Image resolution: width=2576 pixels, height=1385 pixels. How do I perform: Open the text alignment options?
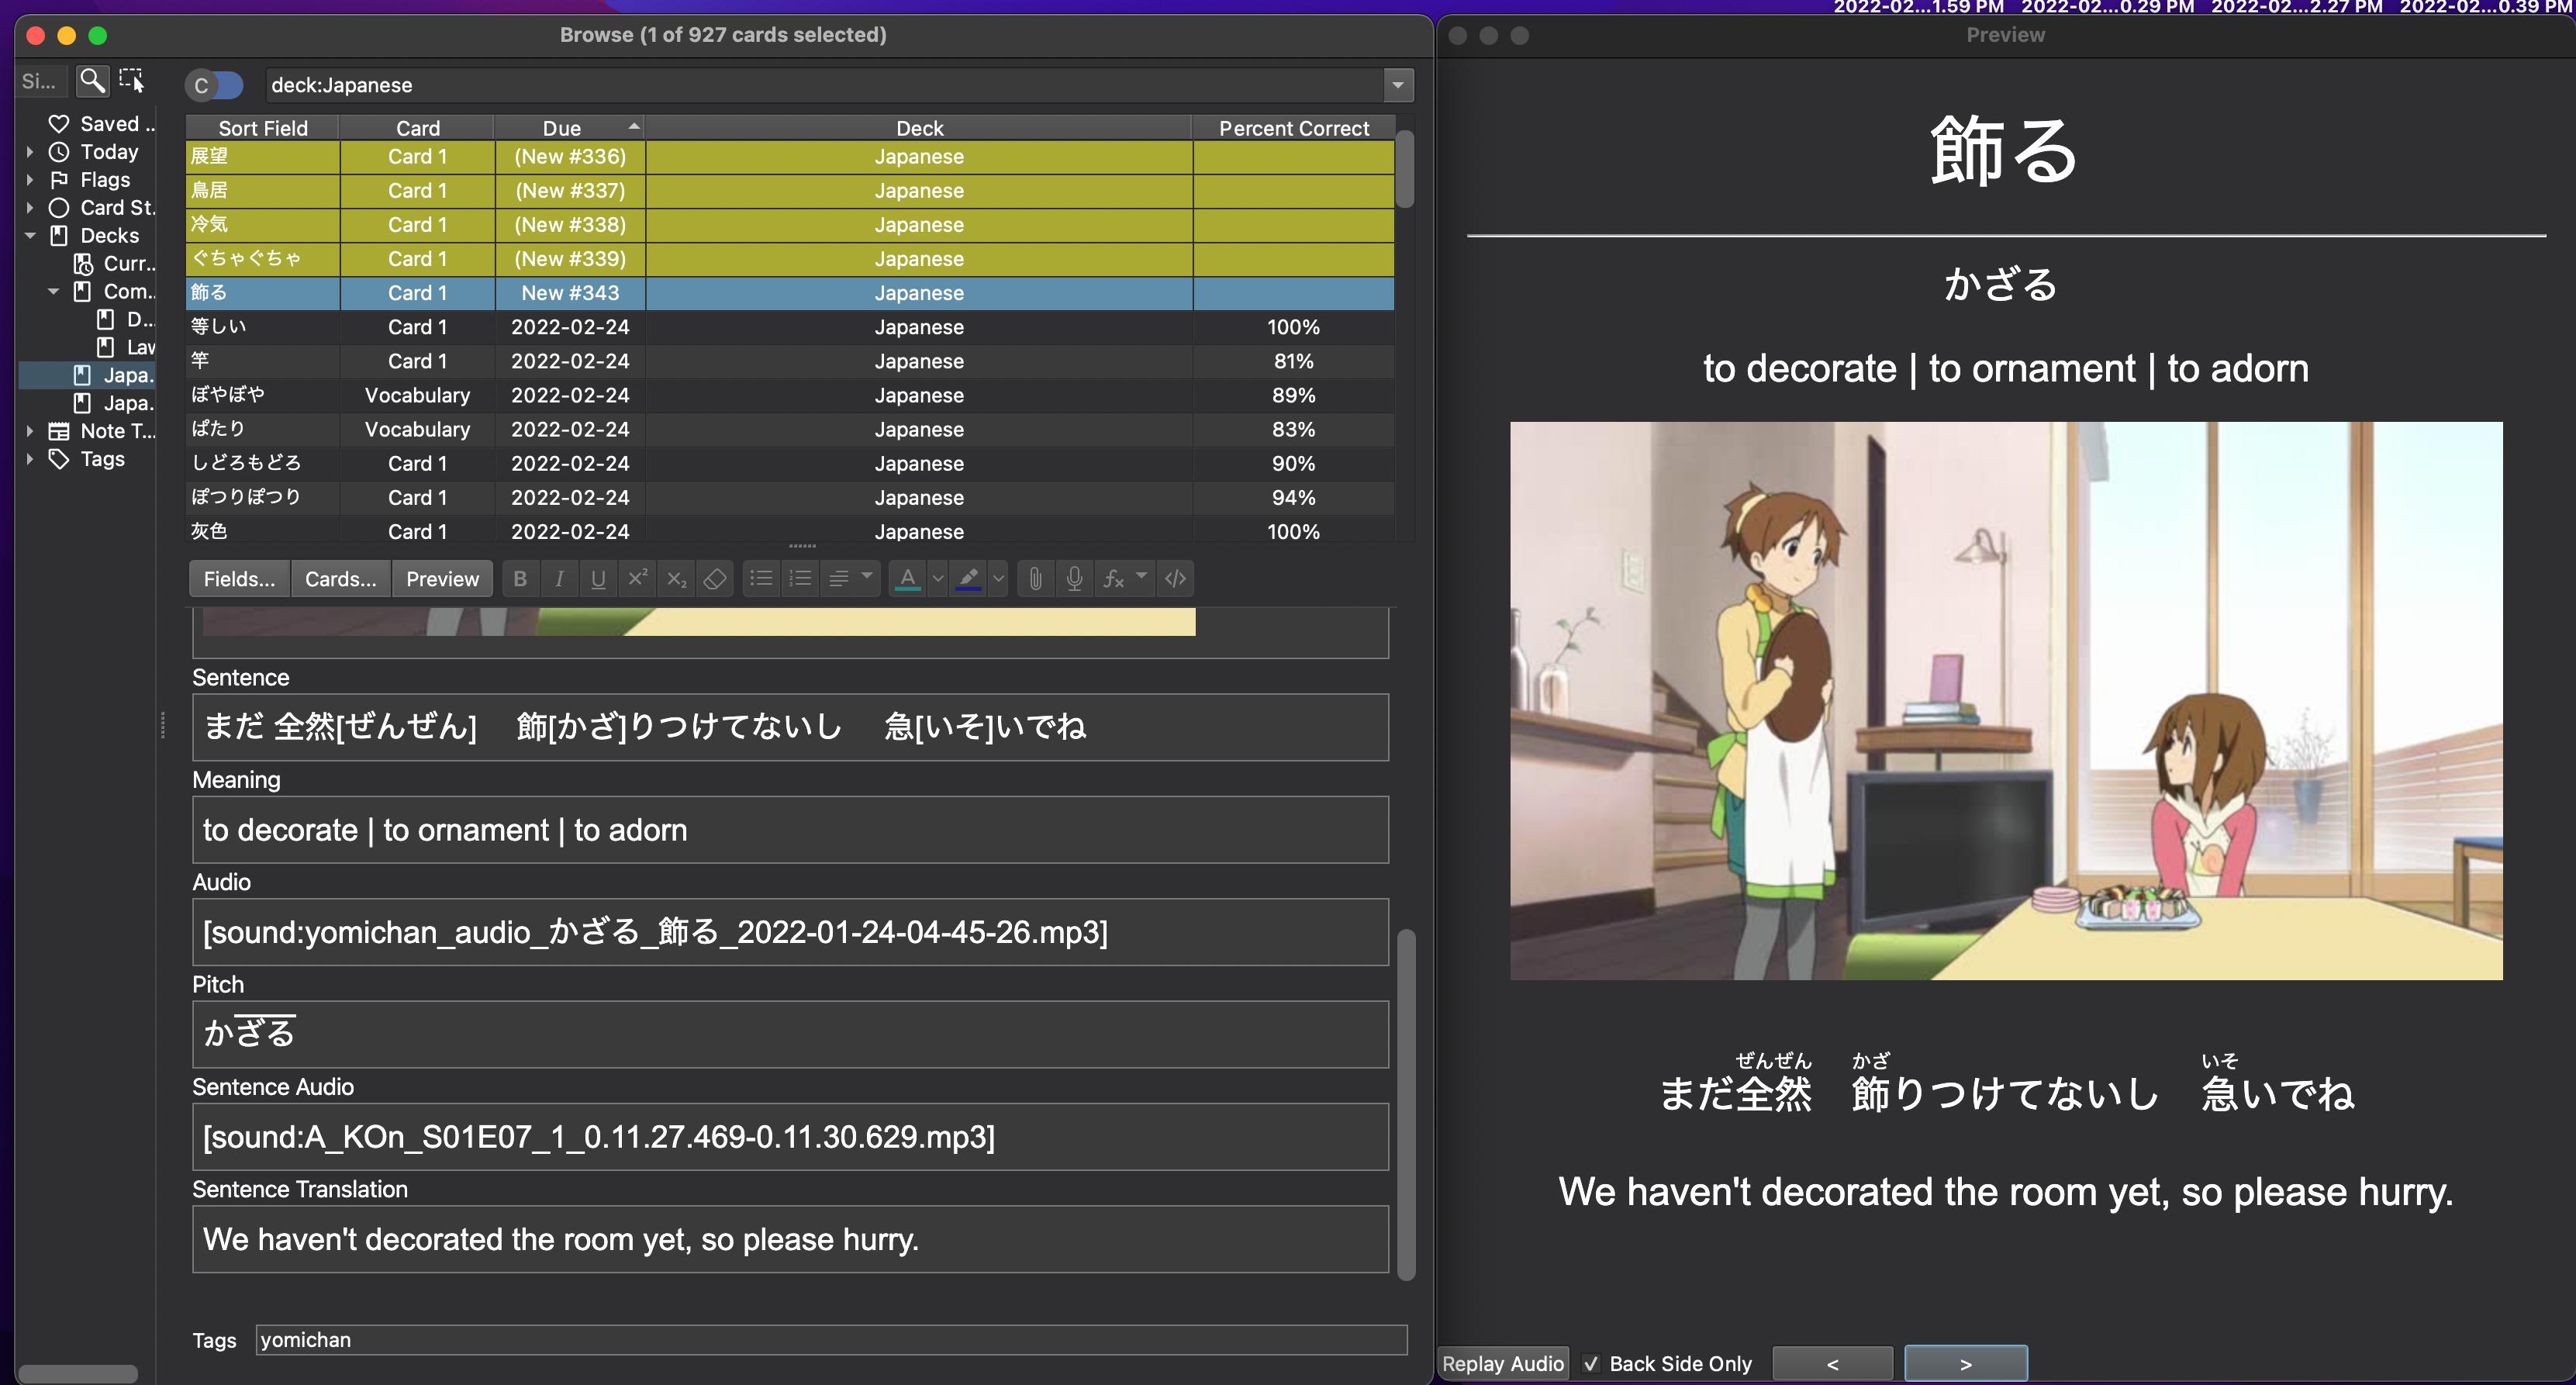[851, 579]
